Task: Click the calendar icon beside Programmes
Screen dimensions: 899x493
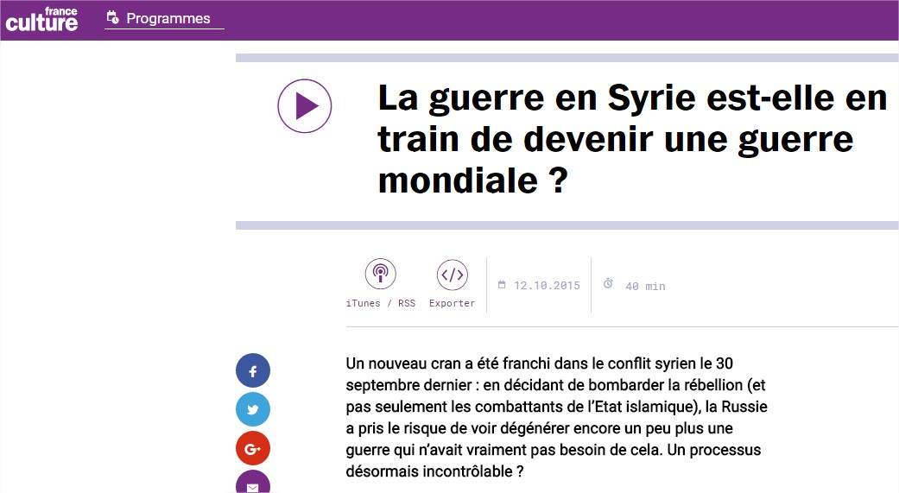Action: (x=113, y=18)
